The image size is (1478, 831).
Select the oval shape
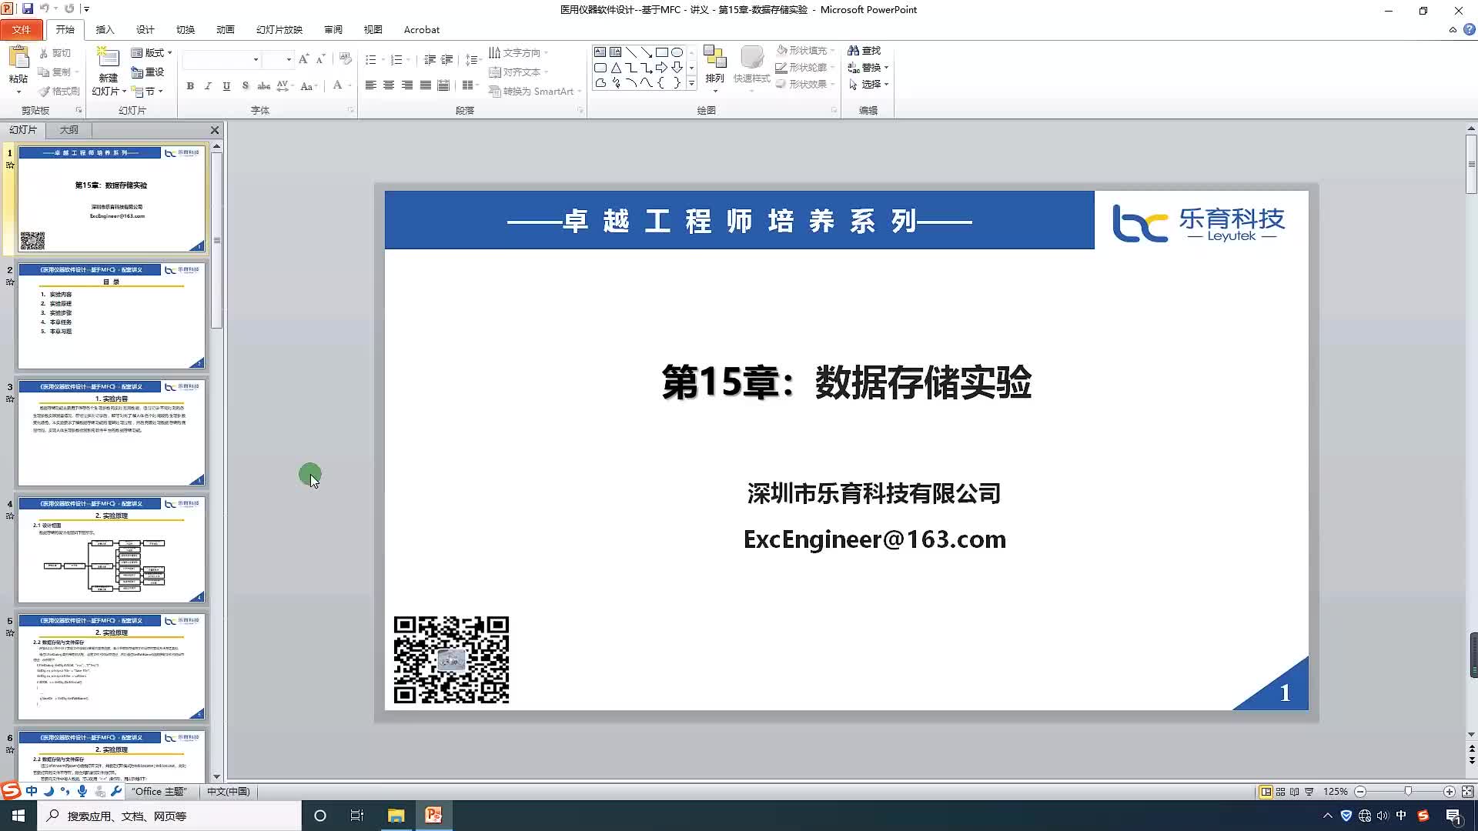pyautogui.click(x=677, y=52)
